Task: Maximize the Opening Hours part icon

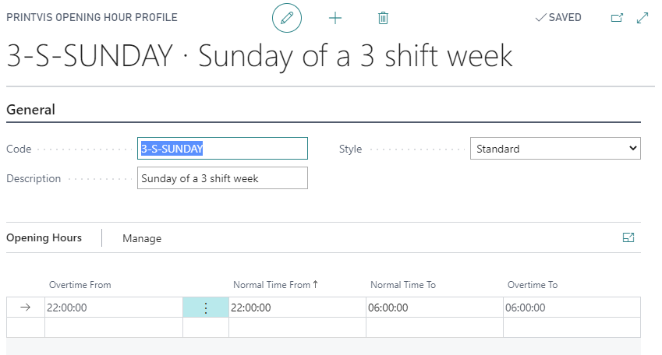Action: pyautogui.click(x=628, y=237)
